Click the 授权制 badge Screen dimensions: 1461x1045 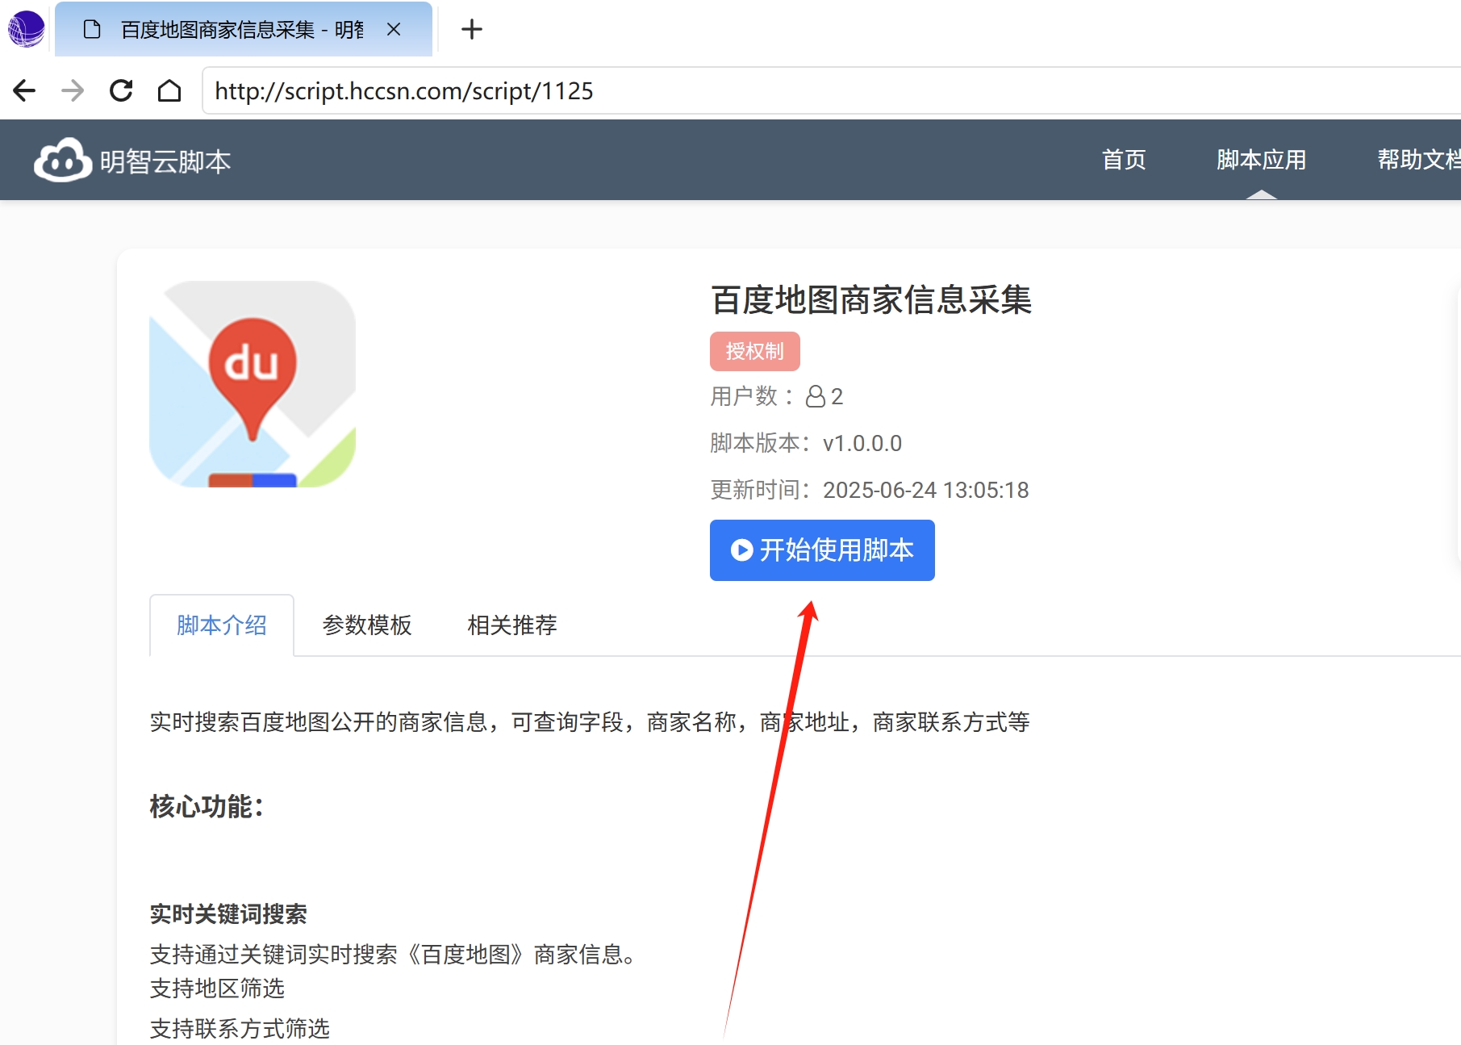[x=754, y=352]
